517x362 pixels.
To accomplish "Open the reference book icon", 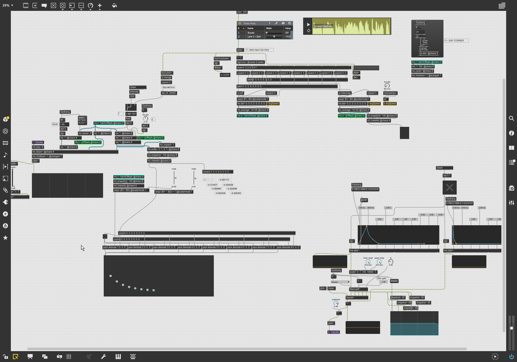I will 511,148.
